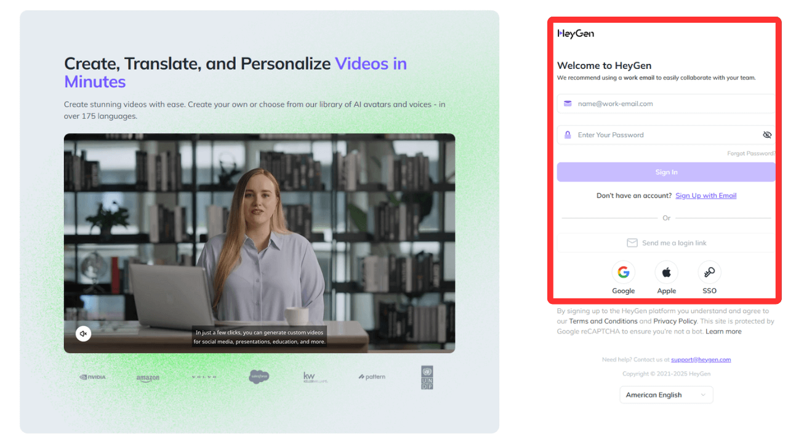Open the American English language dropdown

666,395
